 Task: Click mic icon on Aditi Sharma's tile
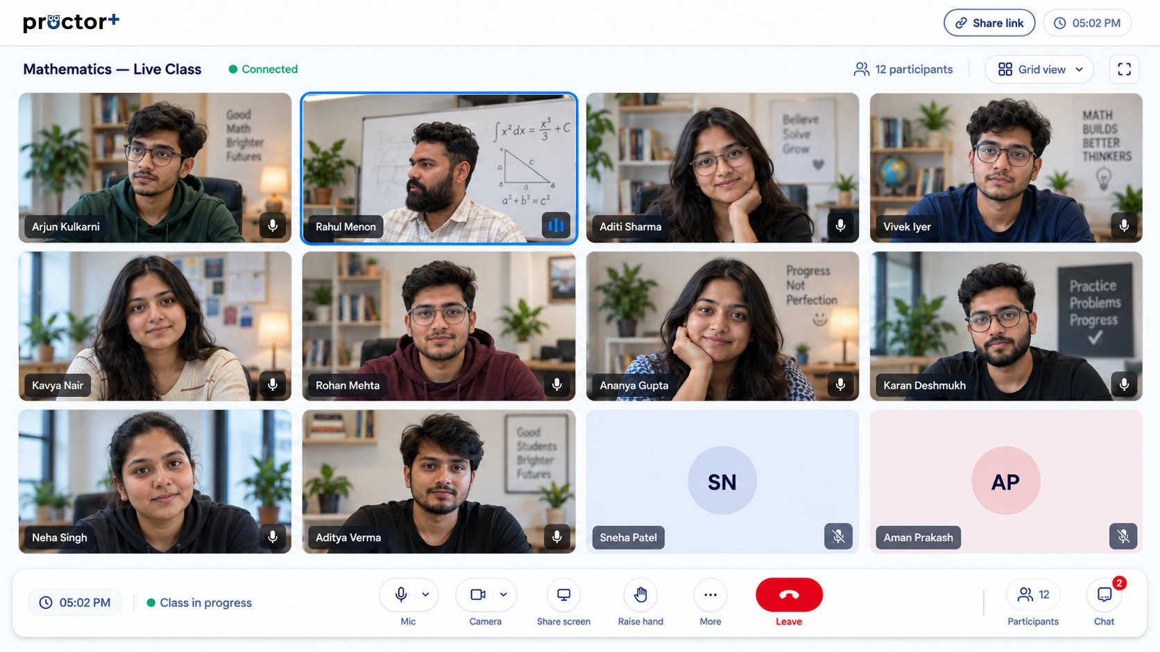coord(840,226)
